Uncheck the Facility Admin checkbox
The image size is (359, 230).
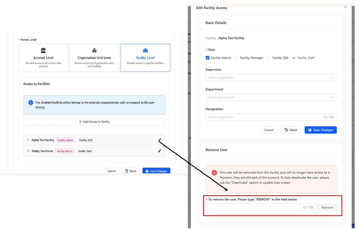(x=208, y=58)
